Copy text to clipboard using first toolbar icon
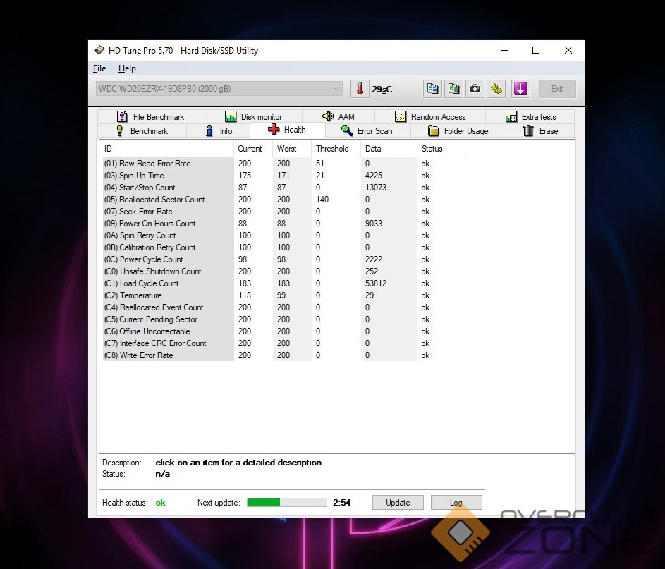 click(432, 89)
